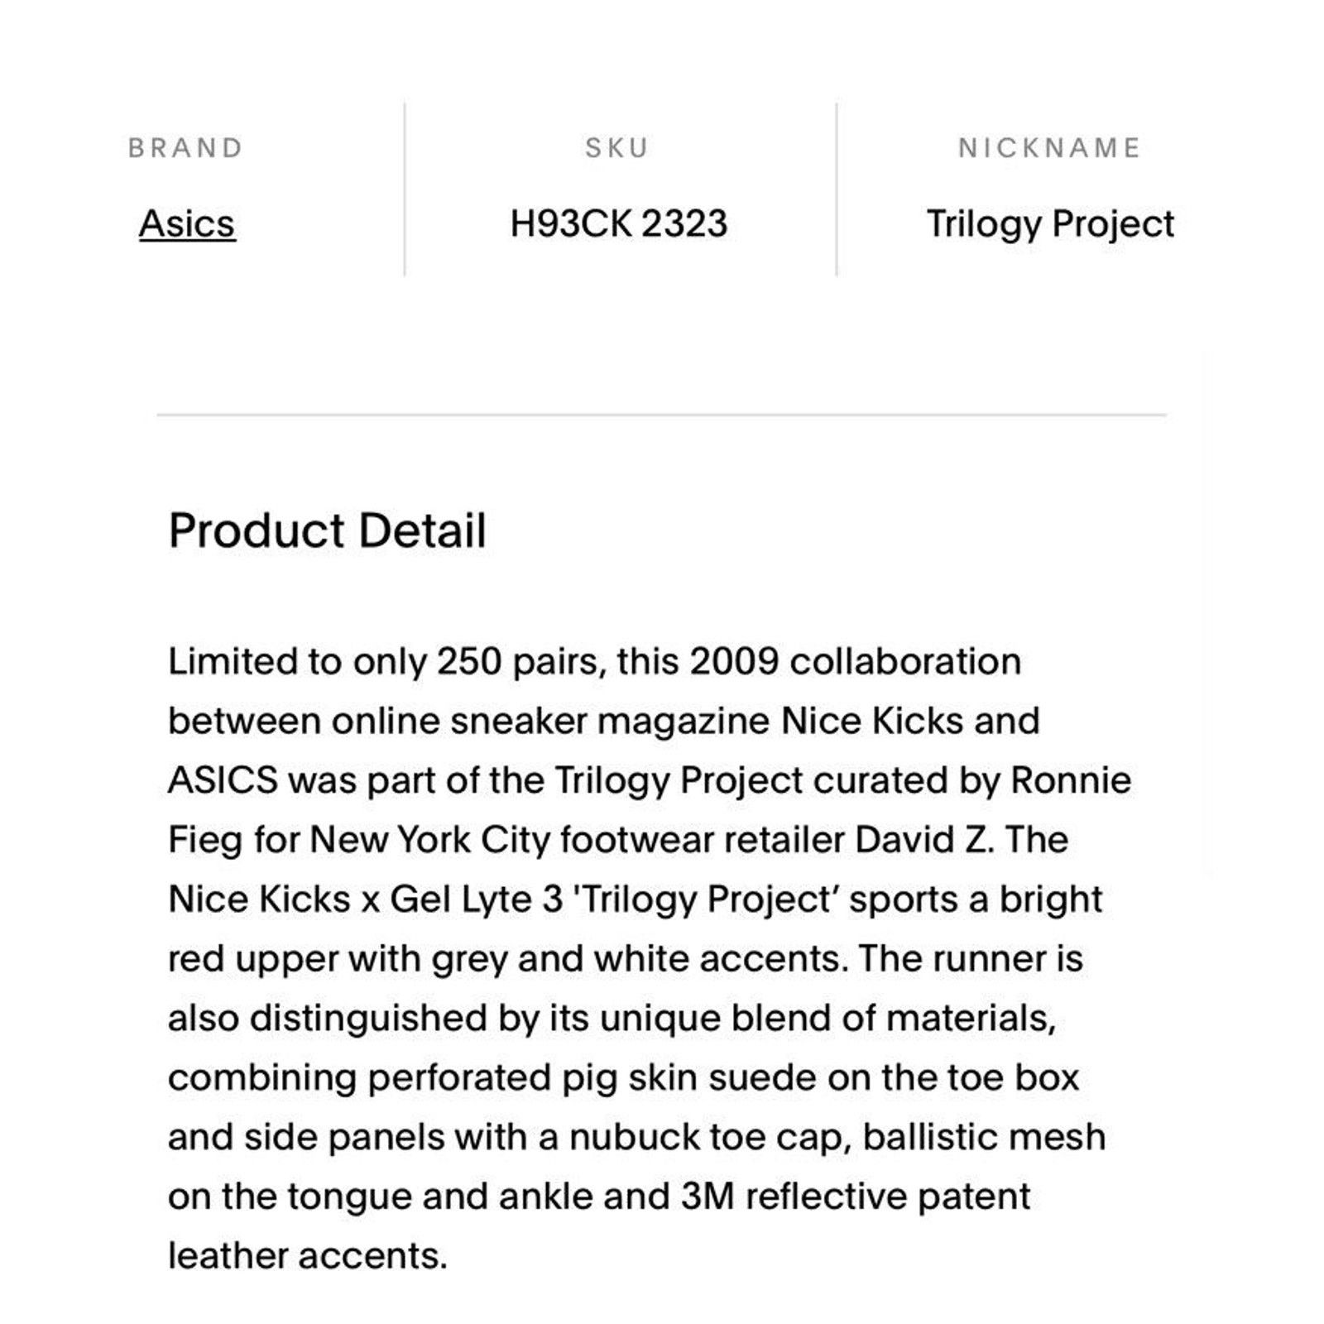
Task: Select the Trilogy Project nickname value
Action: click(1050, 224)
